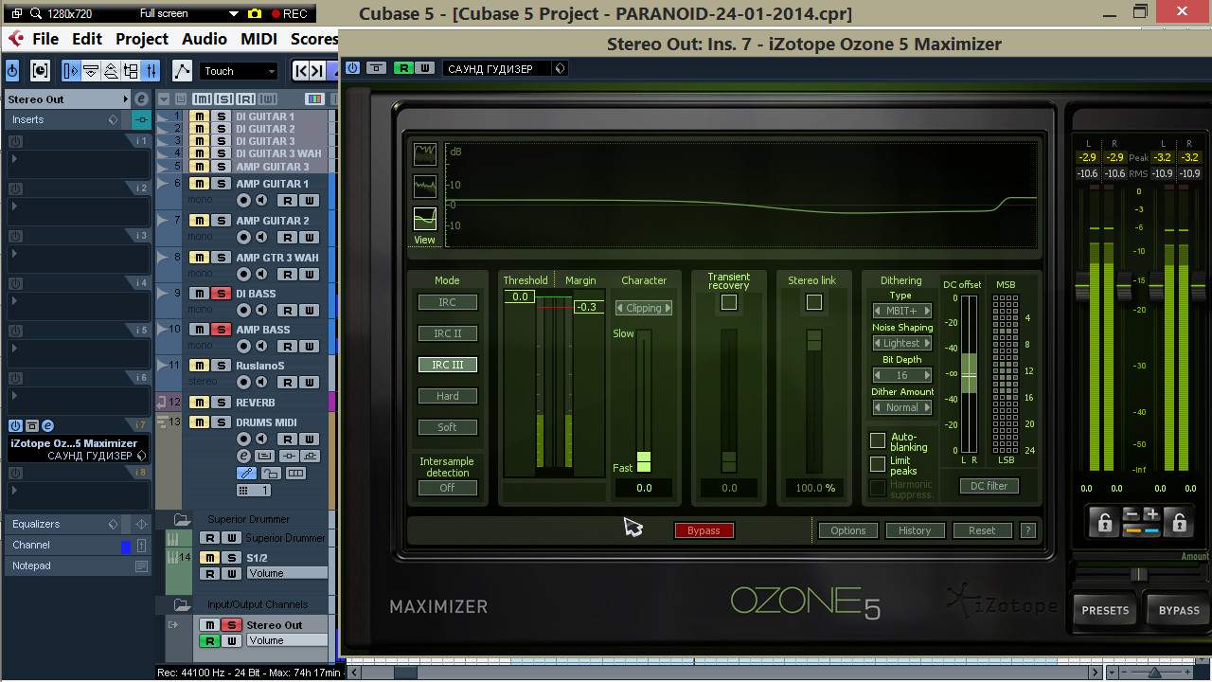Open the Audio menu
The width and height of the screenshot is (1212, 682).
pos(205,39)
